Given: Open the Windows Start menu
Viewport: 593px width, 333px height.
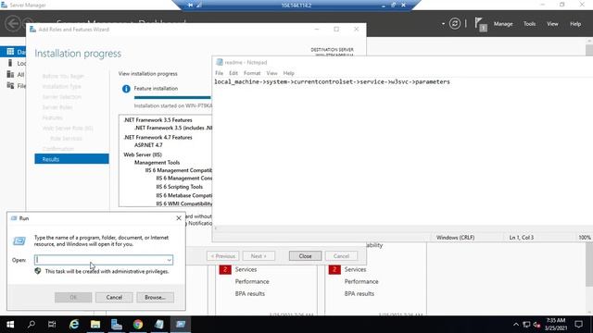Looking at the screenshot, I should click(x=10, y=325).
